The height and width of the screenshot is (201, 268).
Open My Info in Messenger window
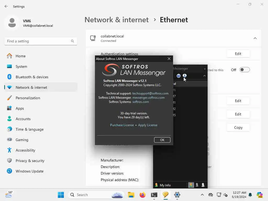165,185
